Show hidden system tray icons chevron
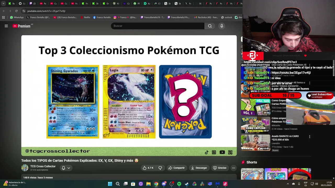This screenshot has width=335, height=188. (x=288, y=184)
